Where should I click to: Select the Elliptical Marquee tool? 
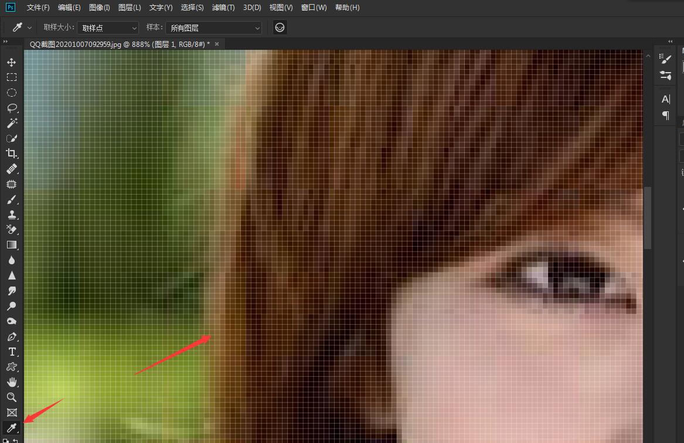[12, 93]
